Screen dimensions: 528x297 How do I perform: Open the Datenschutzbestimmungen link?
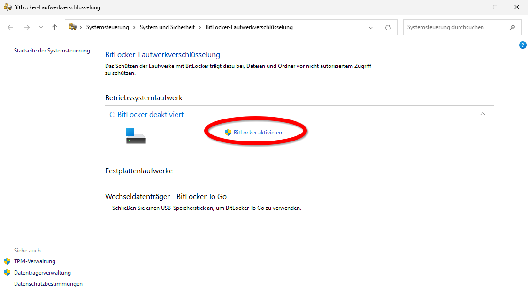click(x=48, y=283)
